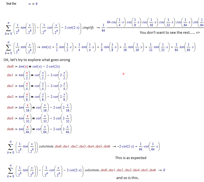Select the sbs3 definition line
The height and width of the screenshot is (182, 204).
37,97
